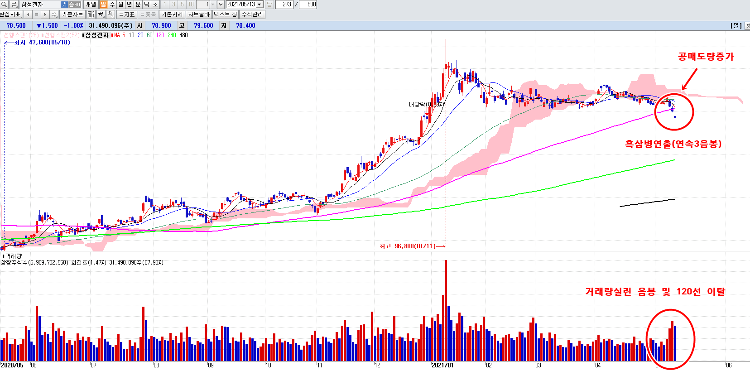Switch to the 틱 tick period

147,5
